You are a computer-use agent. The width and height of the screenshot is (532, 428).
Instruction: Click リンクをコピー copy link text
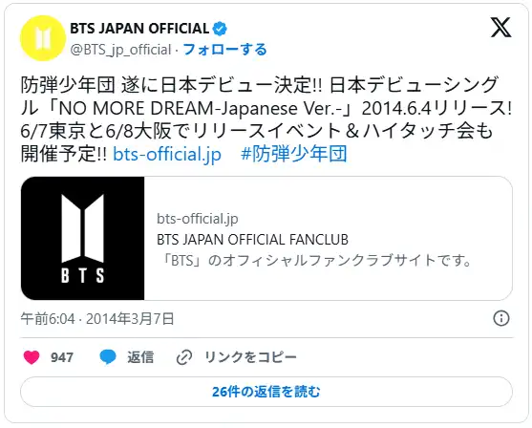[x=251, y=357]
